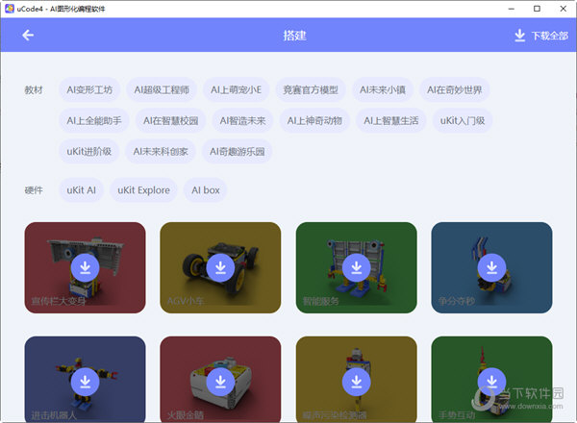Screen dimensions: 577x423
Task: Click the 下载全部 text label
Action: pyautogui.click(x=550, y=36)
